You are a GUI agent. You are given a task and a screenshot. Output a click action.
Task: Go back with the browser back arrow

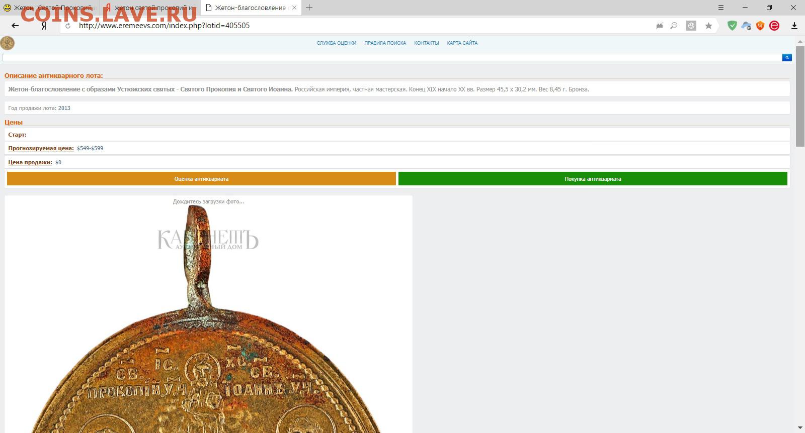15,26
